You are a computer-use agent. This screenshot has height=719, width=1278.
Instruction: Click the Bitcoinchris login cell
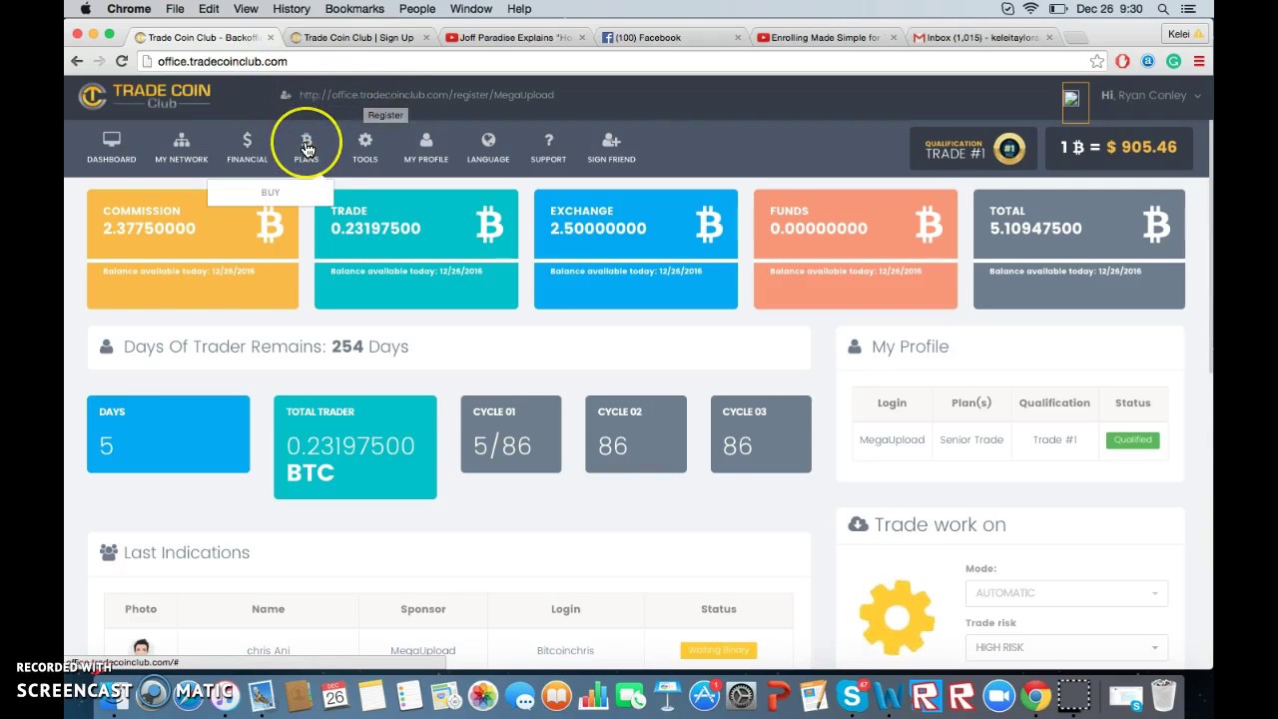565,650
